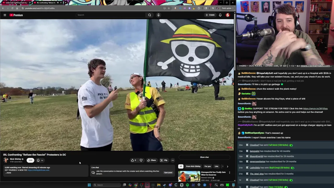334x188 pixels.
Task: Open browser extensions puzzle icon
Action: point(199,8)
